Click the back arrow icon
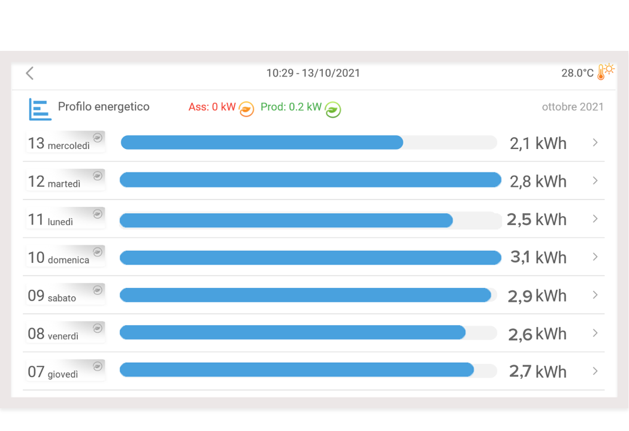This screenshot has width=629, height=431. click(x=29, y=73)
